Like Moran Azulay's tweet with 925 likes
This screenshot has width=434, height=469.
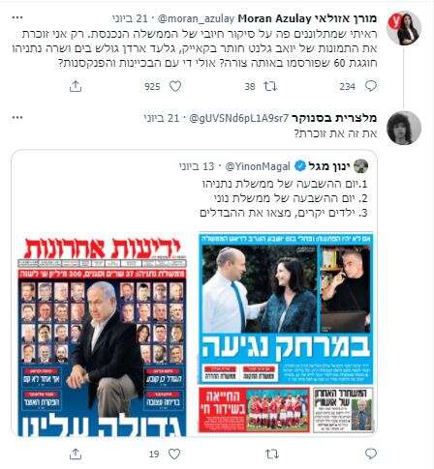[x=175, y=86]
